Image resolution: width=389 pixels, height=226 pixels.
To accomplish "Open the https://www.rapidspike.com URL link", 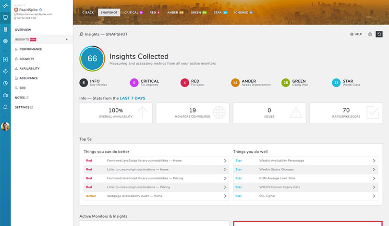I will click(35, 14).
